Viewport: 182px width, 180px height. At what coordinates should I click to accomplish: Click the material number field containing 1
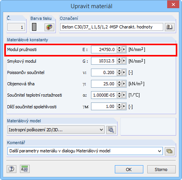(16, 27)
